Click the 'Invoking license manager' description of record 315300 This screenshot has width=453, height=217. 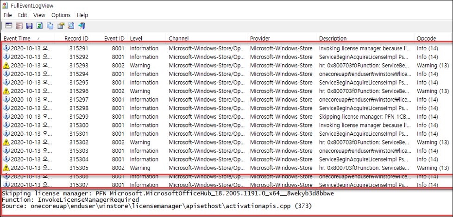pos(365,125)
